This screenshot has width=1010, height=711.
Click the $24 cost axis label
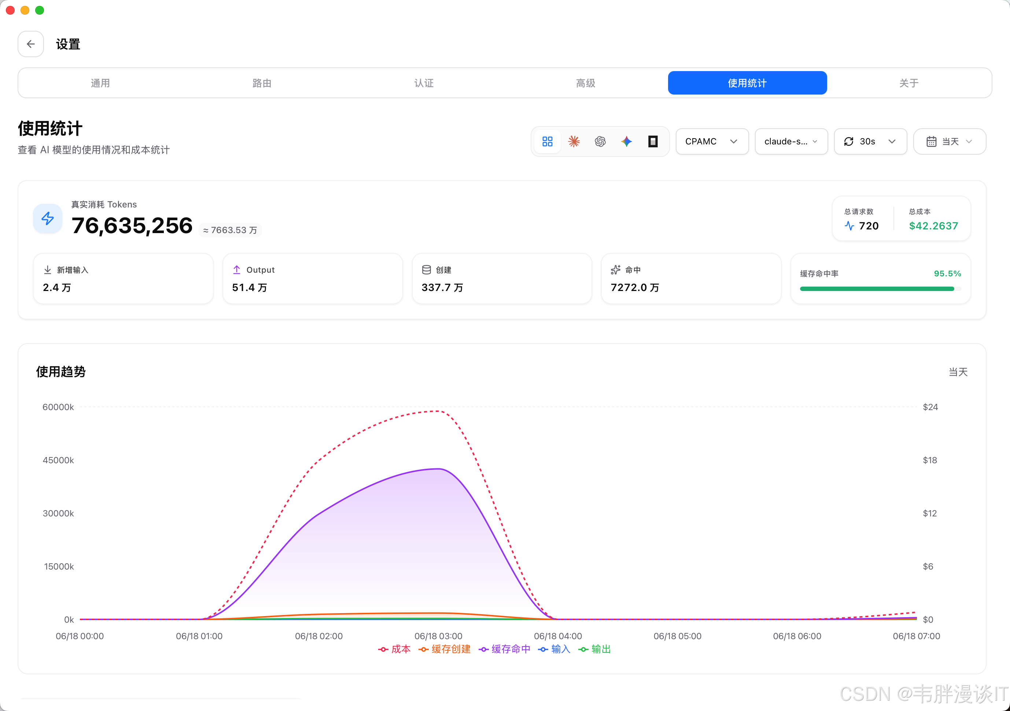click(930, 407)
